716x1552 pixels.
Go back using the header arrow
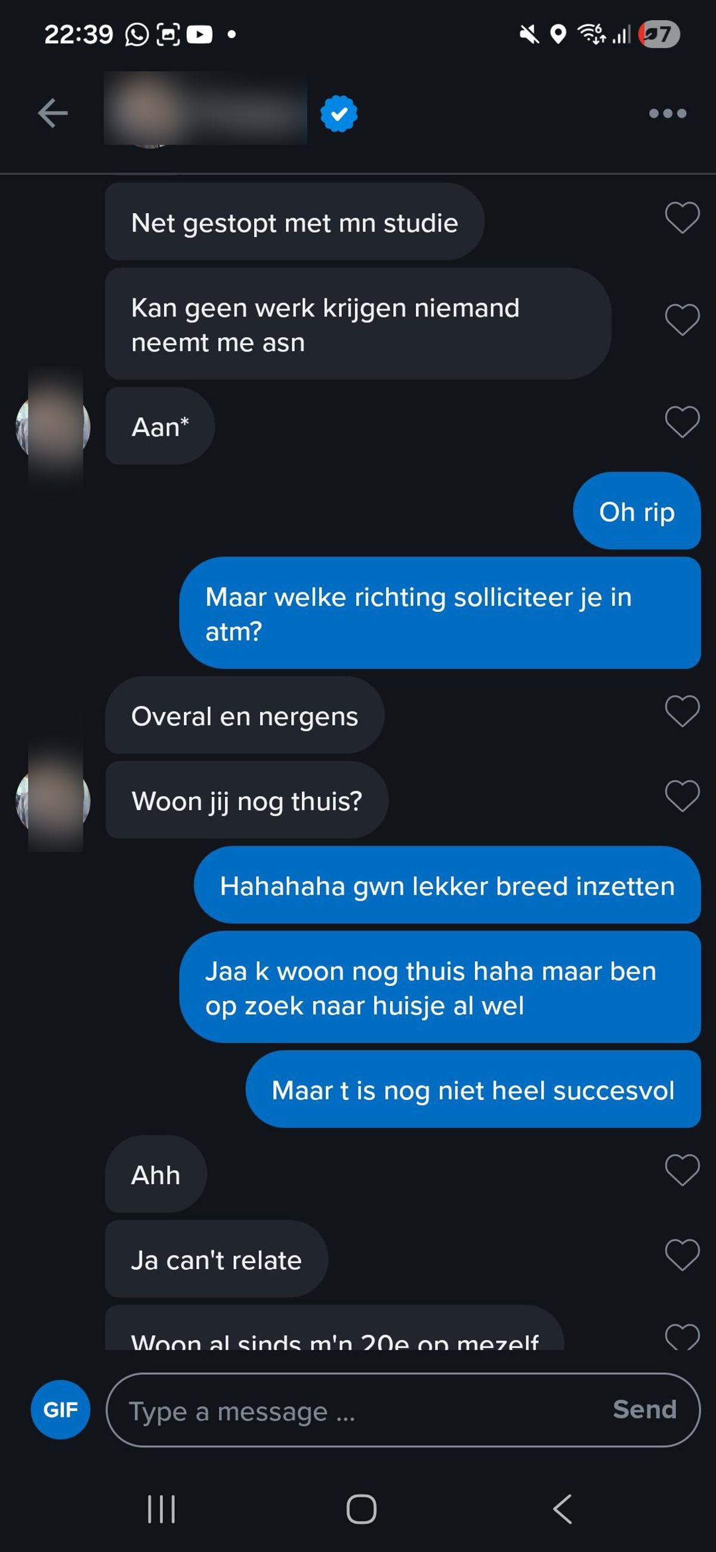point(53,113)
